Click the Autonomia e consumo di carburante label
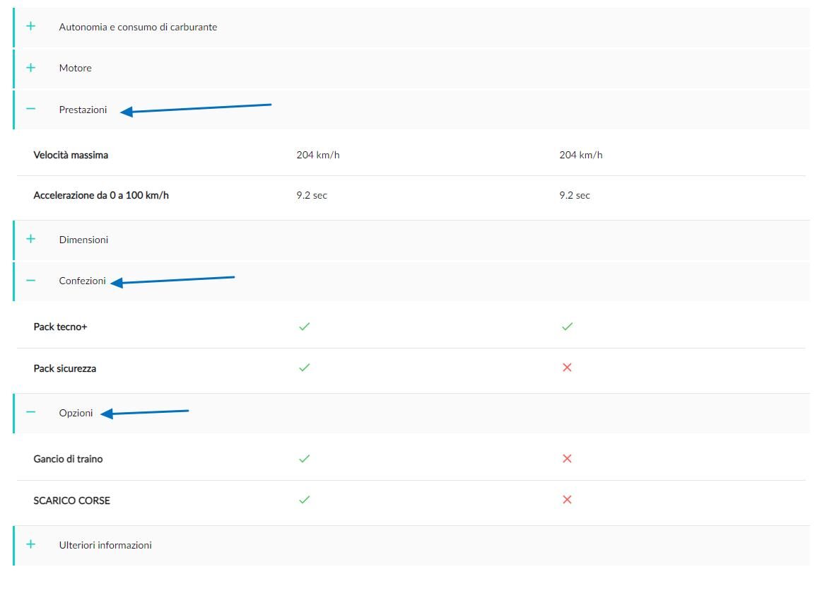Viewport: 822px width, 591px height. [x=138, y=27]
